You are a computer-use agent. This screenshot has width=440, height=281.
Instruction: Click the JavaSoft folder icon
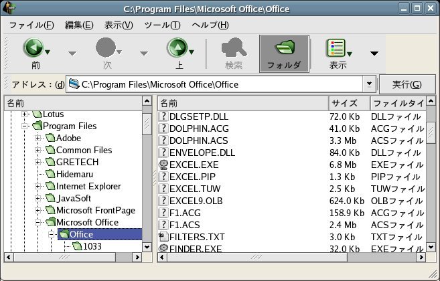coord(50,198)
